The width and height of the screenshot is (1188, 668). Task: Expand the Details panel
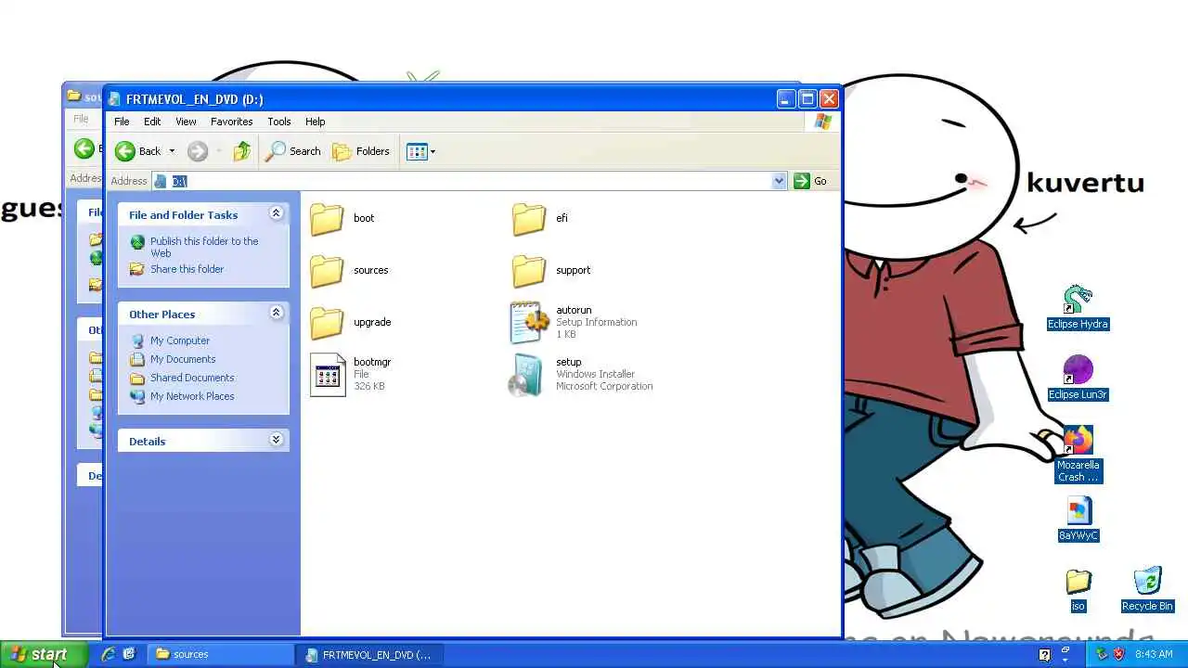(276, 440)
